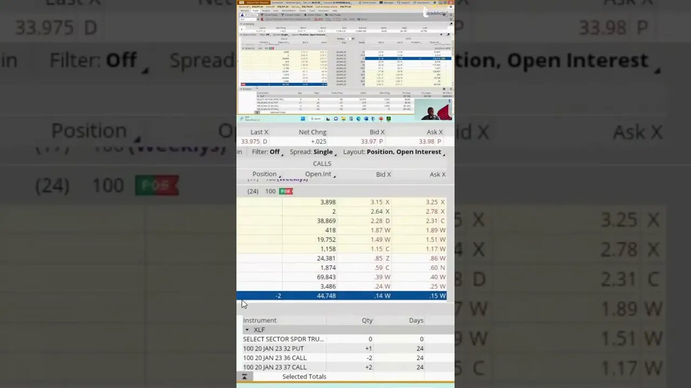Open the Tools tab

[x=312, y=11]
